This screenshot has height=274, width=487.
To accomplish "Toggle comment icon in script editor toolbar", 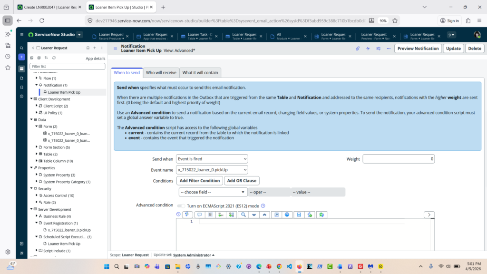I will (x=199, y=215).
